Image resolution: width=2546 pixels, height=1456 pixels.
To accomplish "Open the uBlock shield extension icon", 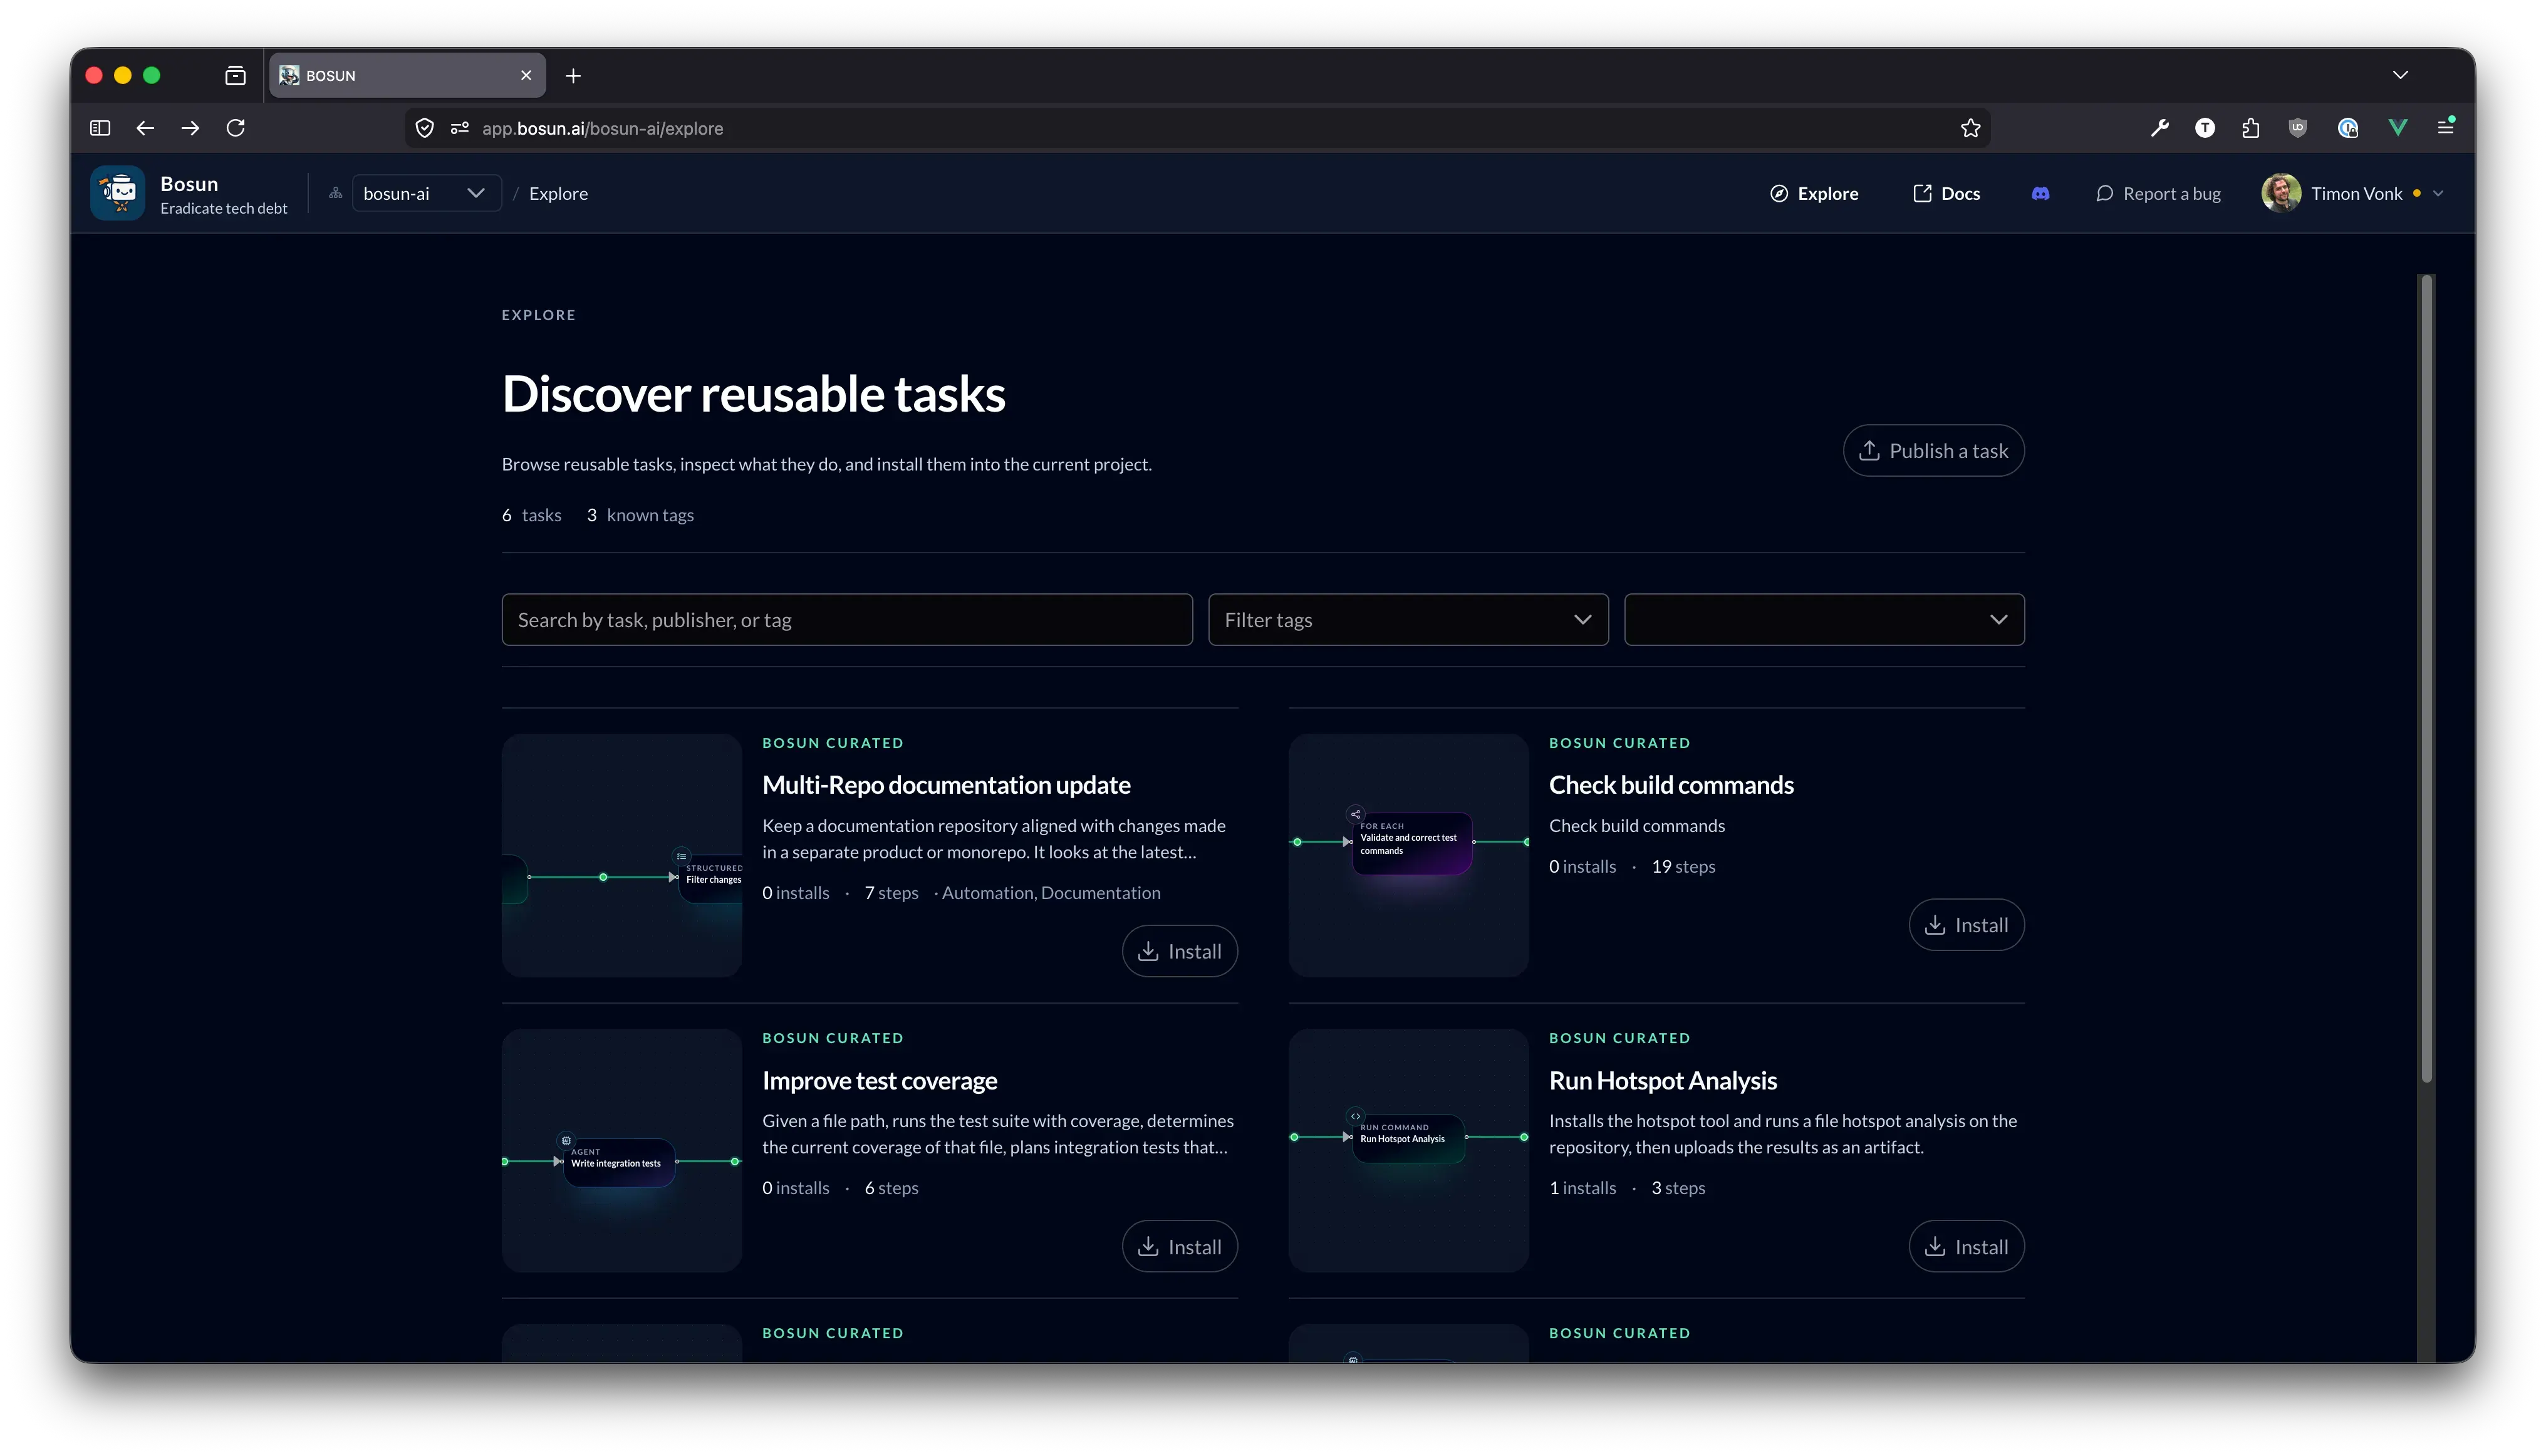I will 2297,128.
